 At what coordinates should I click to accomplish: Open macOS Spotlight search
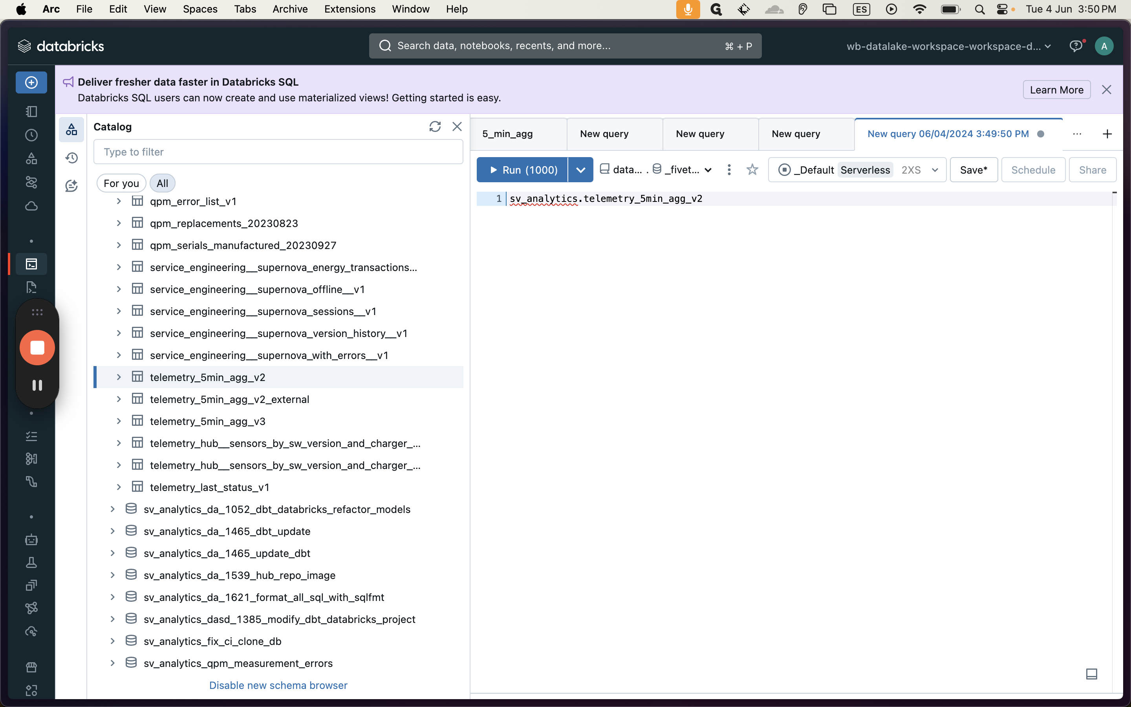[979, 9]
